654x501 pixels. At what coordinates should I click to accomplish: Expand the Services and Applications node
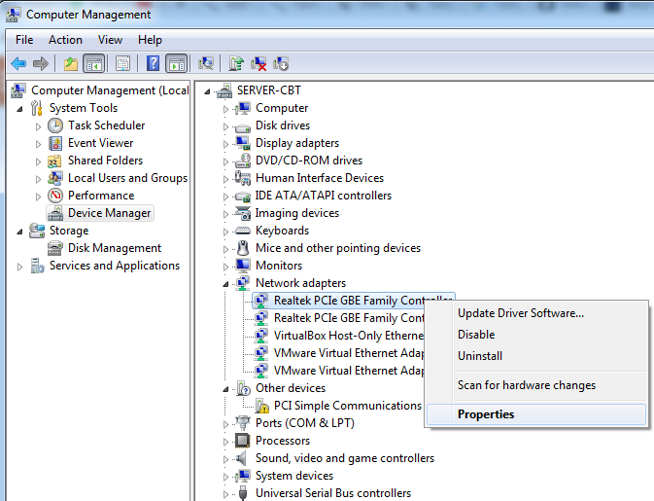pos(19,267)
